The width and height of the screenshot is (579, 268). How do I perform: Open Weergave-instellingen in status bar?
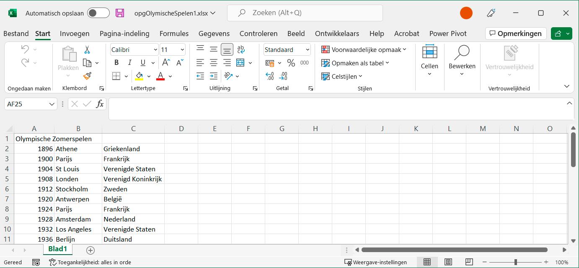coord(375,262)
